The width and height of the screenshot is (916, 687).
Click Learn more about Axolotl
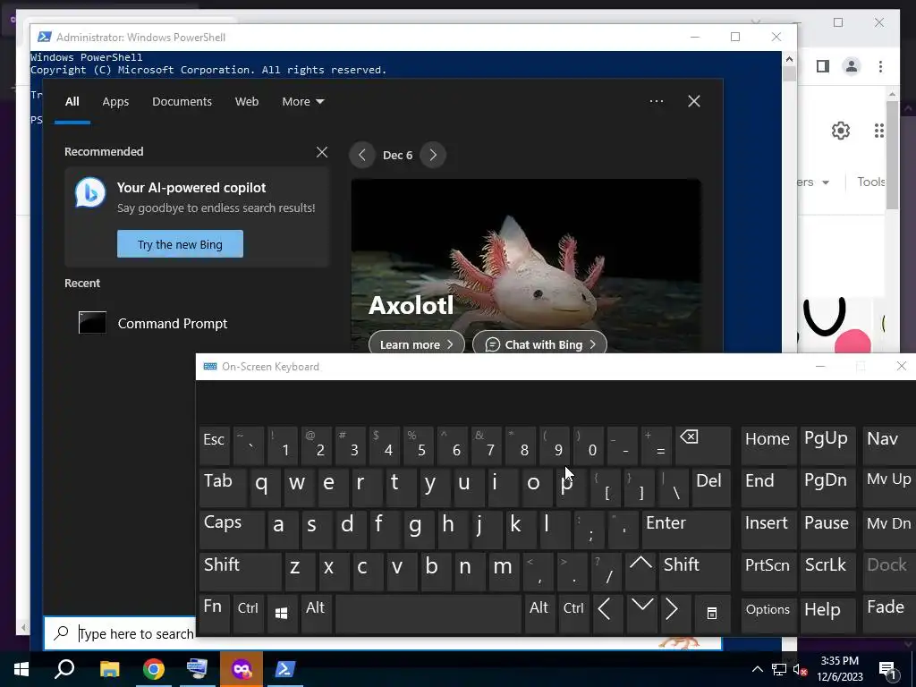pyautogui.click(x=417, y=344)
